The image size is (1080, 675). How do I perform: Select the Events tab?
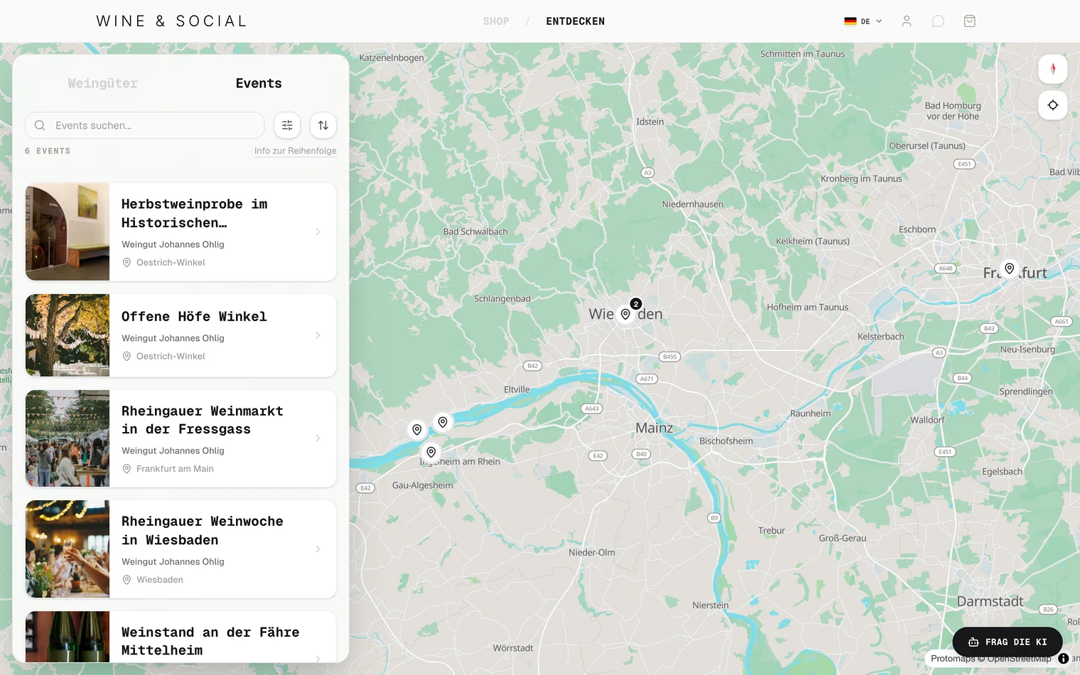(x=259, y=83)
